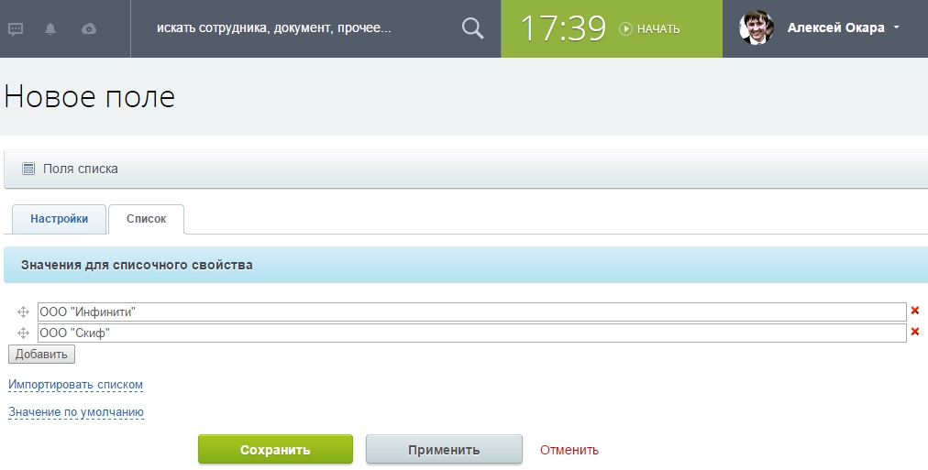Expand the Значение по умолчанию link
This screenshot has height=470, width=928.
[x=76, y=412]
